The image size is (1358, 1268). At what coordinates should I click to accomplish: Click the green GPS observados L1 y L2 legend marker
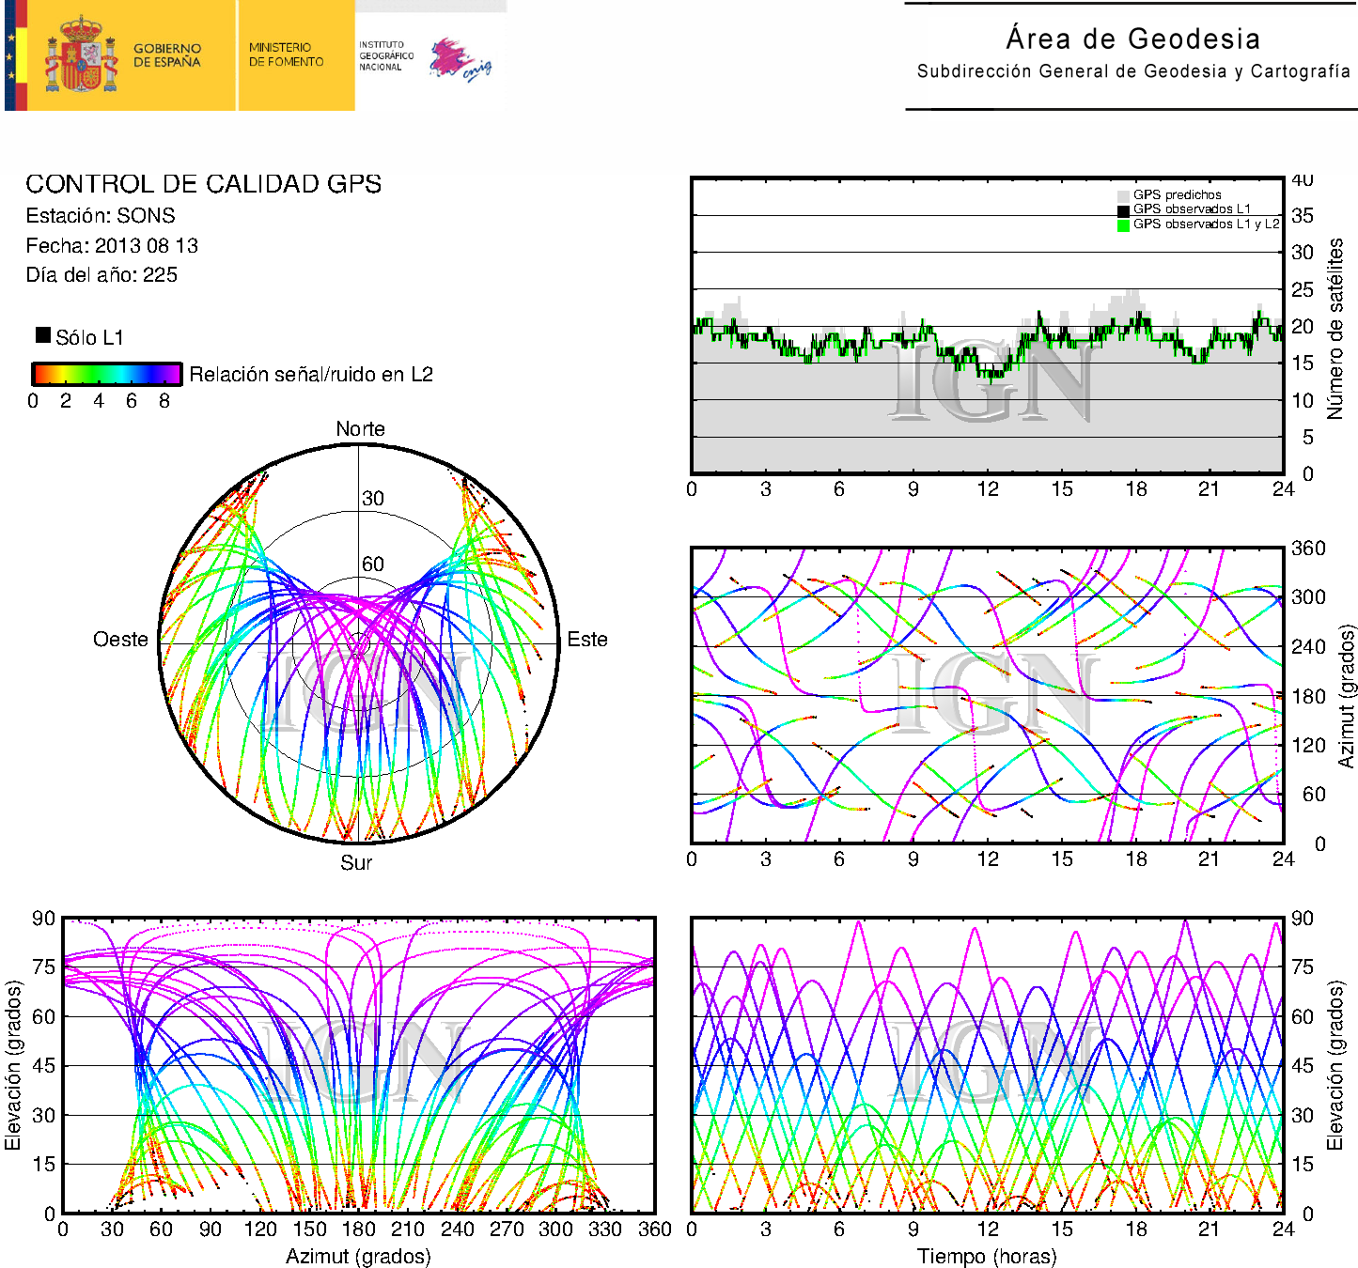point(1123,225)
